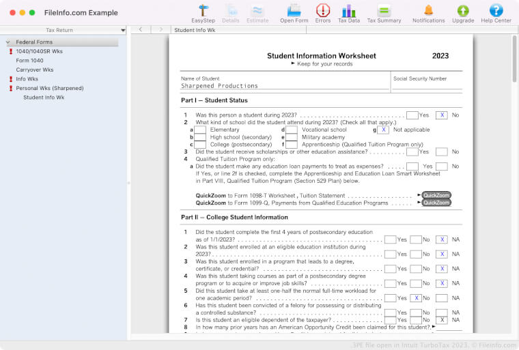QuickZoom to Form 1099-Q button
This screenshot has height=350, width=519.
tap(436, 203)
